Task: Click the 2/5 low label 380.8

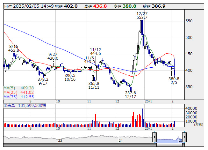Action: tap(174, 79)
